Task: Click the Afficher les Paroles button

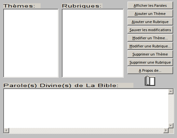Action: tap(150, 6)
